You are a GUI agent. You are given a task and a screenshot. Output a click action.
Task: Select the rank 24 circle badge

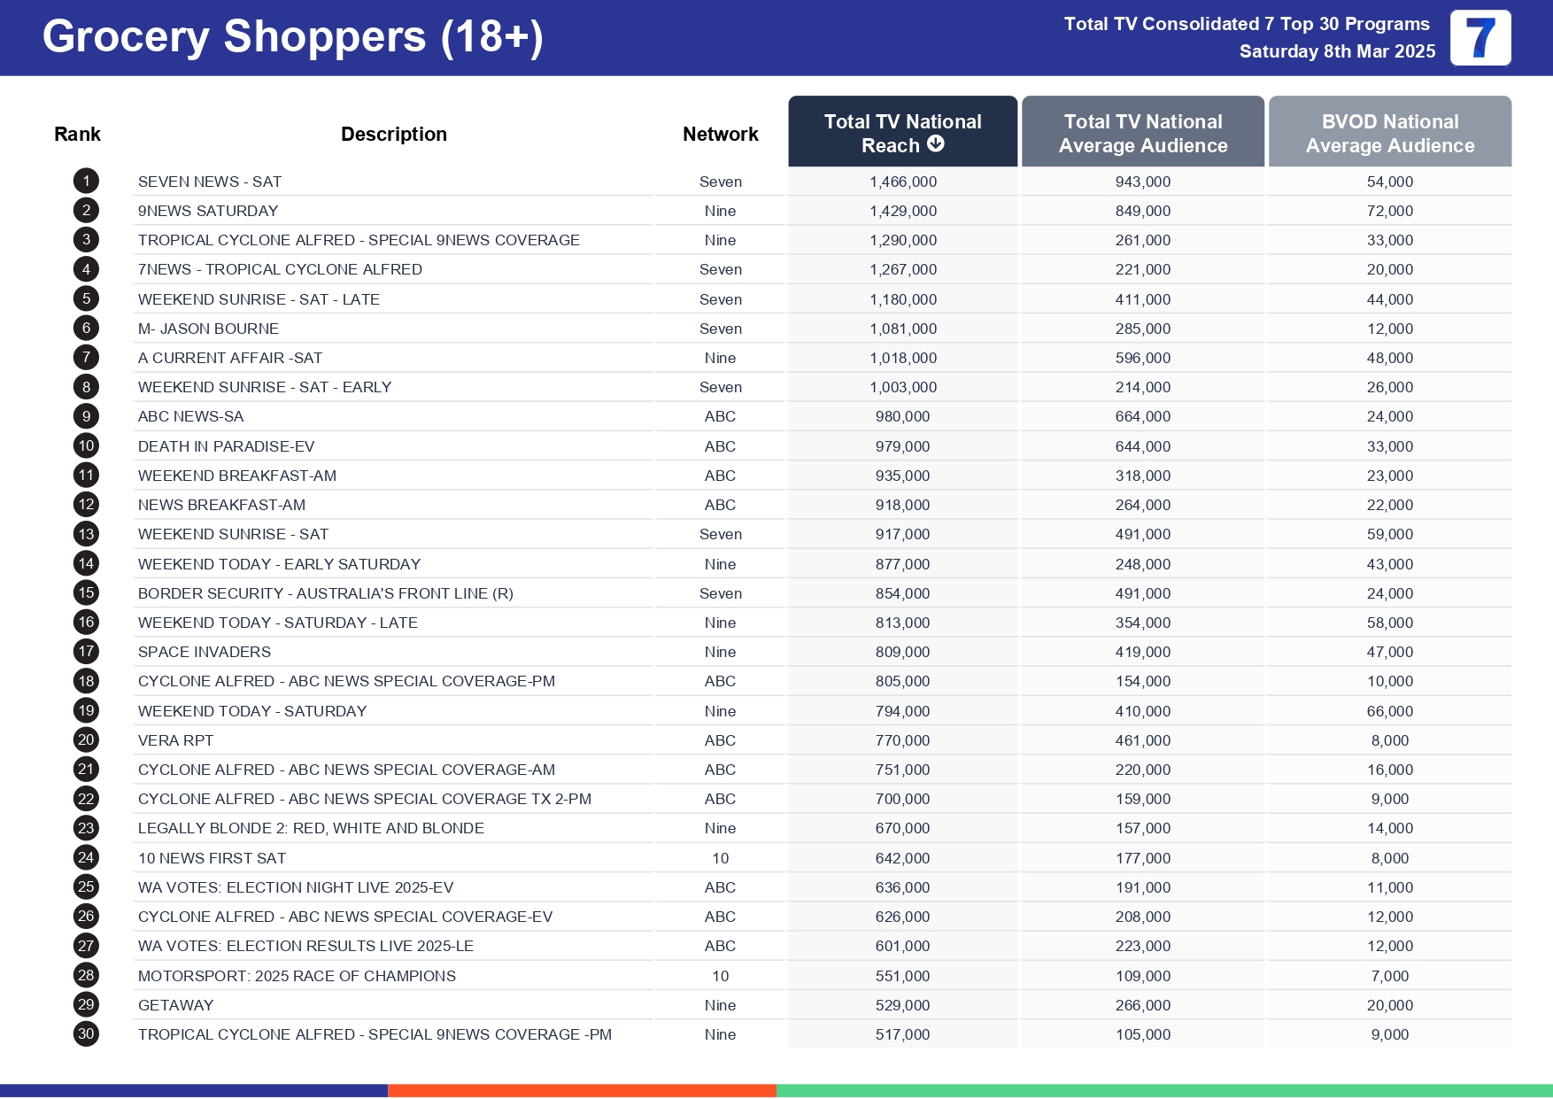click(x=86, y=857)
